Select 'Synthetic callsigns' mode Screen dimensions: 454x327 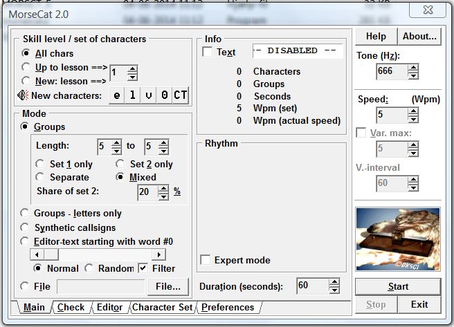(26, 227)
